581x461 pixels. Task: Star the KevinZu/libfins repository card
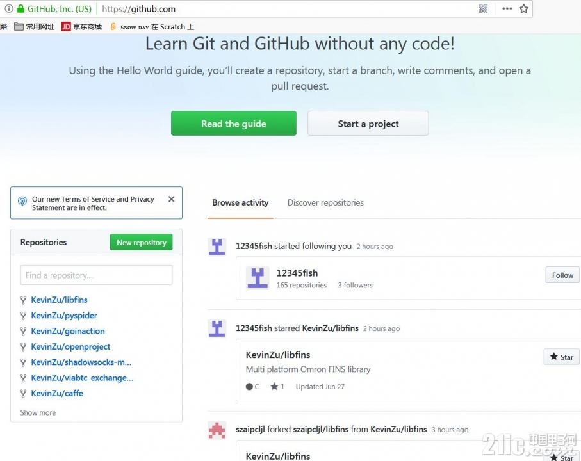[x=562, y=357]
